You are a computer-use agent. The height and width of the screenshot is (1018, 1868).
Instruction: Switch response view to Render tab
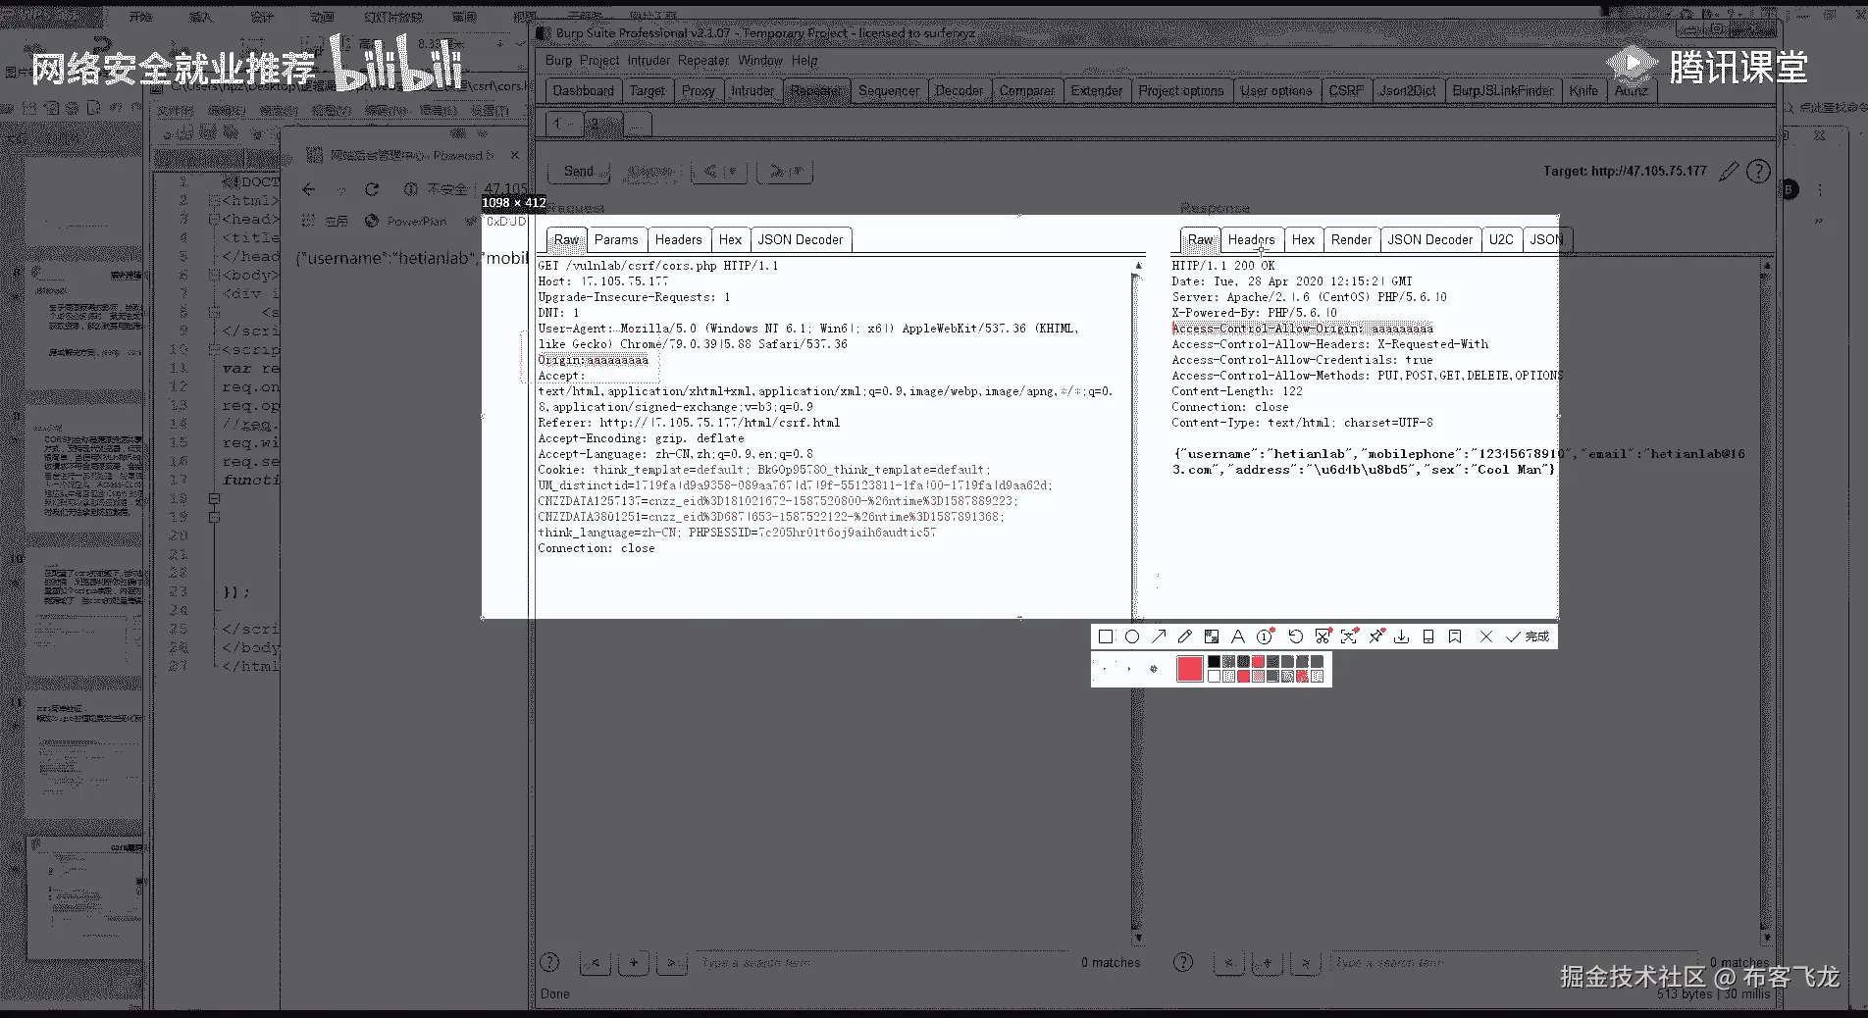pos(1351,239)
